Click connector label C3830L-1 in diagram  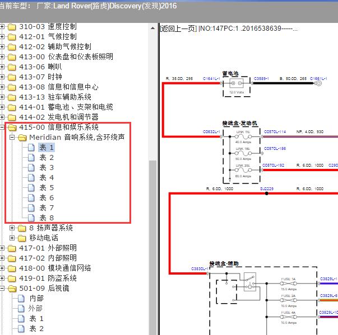(200, 269)
